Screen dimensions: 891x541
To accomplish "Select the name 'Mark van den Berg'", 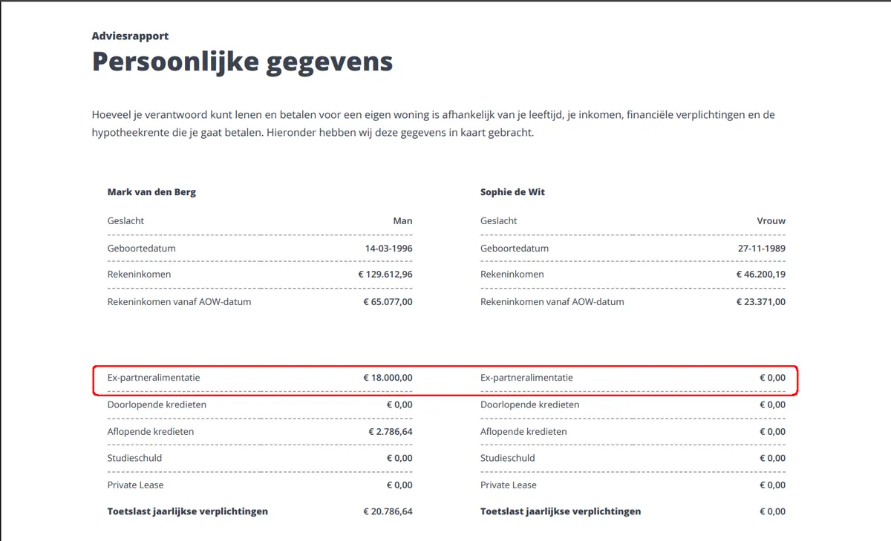I will tap(151, 192).
